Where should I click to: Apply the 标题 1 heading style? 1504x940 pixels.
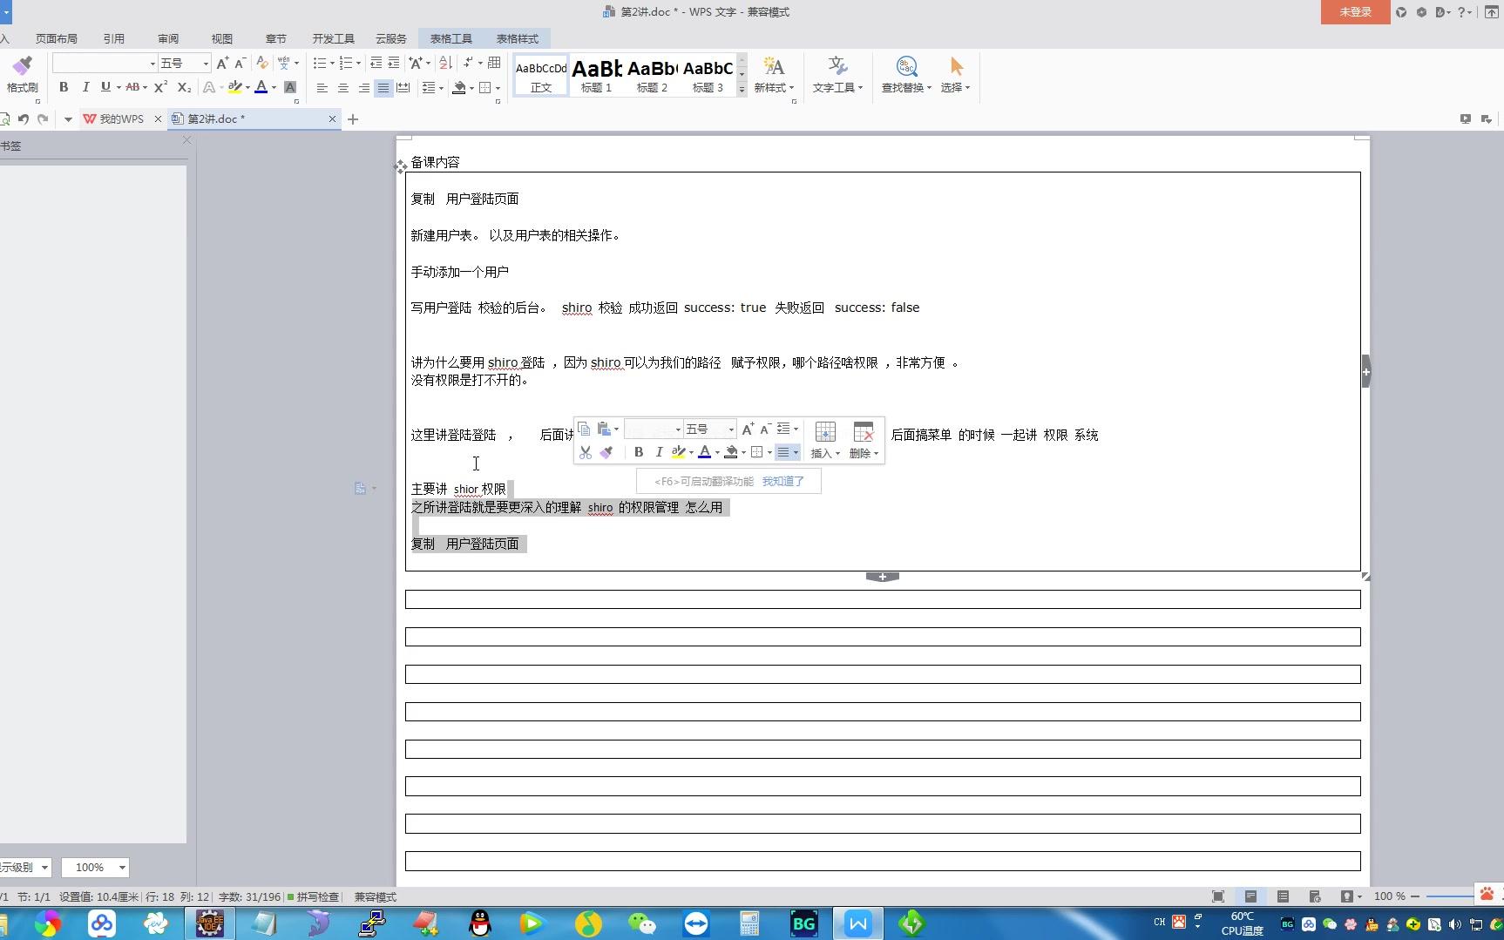597,76
